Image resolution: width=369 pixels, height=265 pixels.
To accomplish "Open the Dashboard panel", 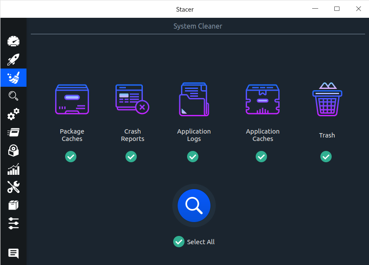I will [13, 41].
